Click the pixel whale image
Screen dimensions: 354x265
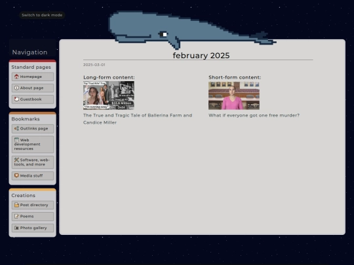(192, 29)
